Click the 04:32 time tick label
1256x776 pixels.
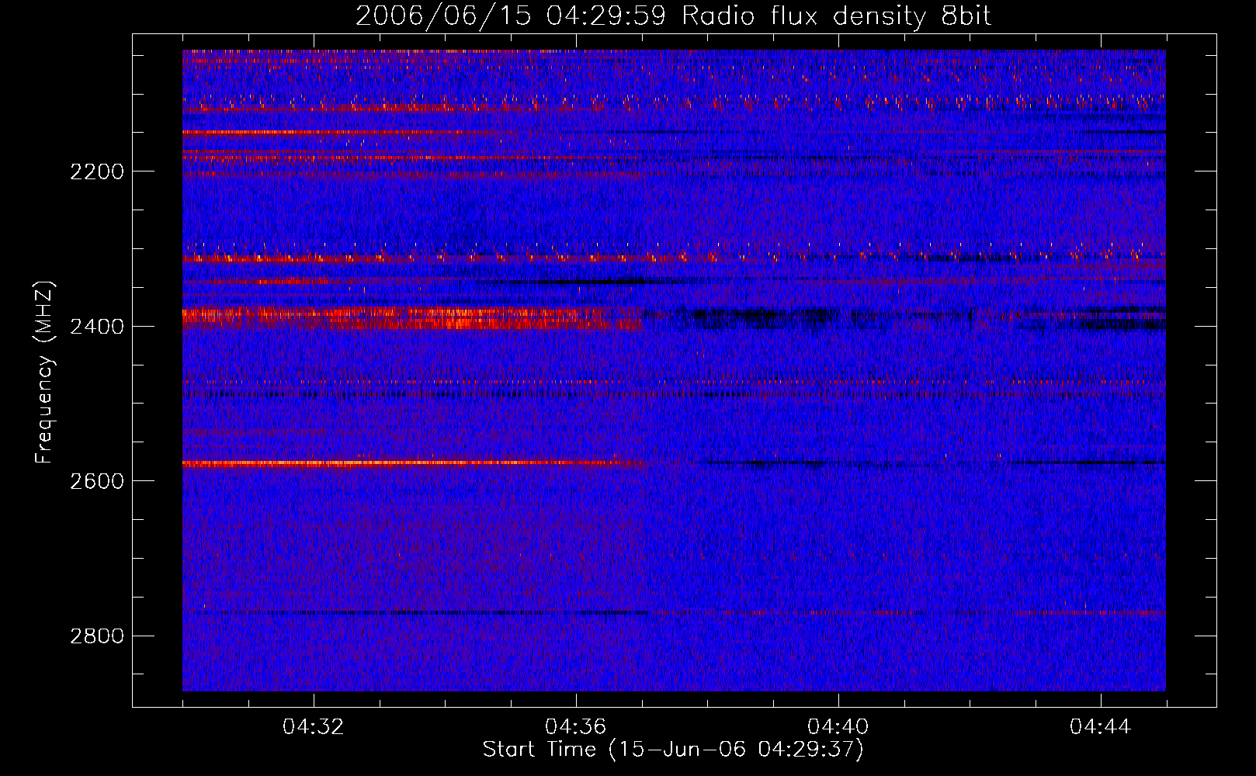pos(314,727)
